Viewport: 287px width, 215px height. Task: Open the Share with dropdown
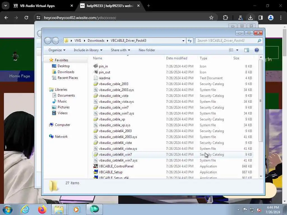coord(121,50)
